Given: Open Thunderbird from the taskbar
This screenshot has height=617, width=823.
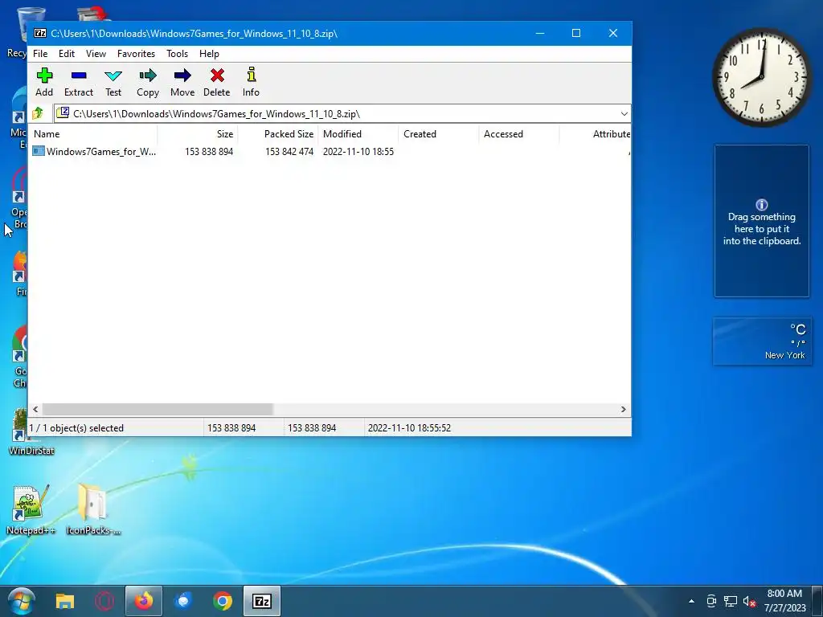Looking at the screenshot, I should (183, 601).
